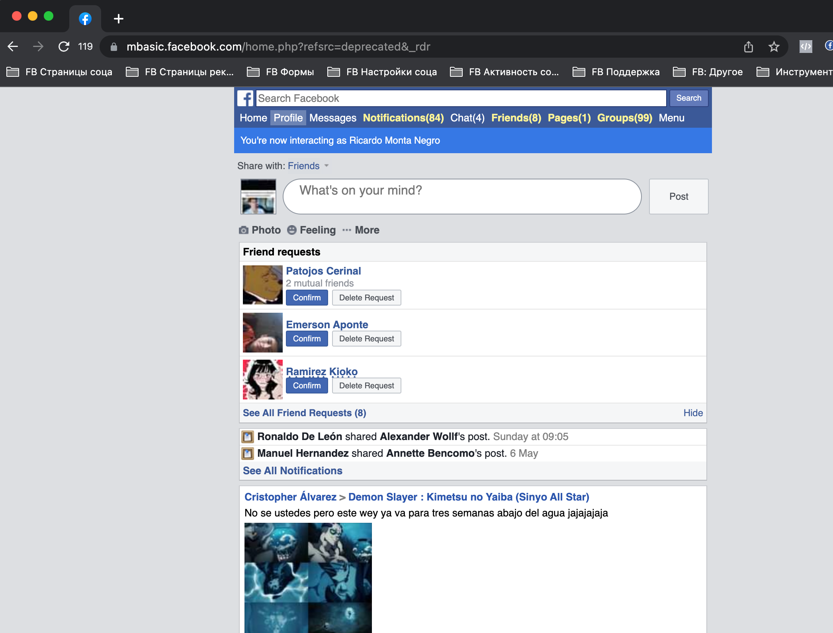This screenshot has height=633, width=833.
Task: Click the address bar URL
Action: pos(278,47)
